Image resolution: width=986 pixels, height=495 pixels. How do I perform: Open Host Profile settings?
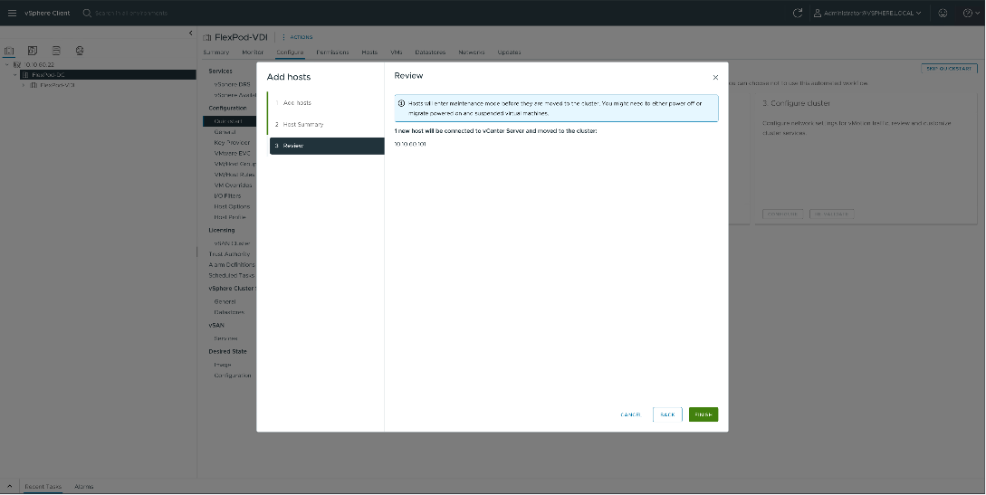pyautogui.click(x=229, y=217)
